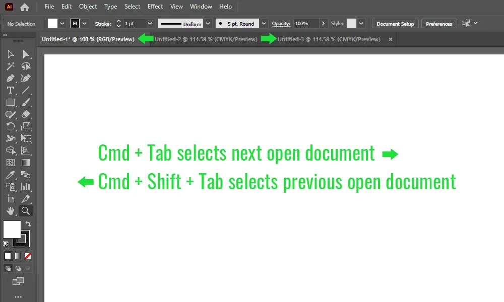Screen dimensions: 504x302
Task: Expand opacity slider arrow
Action: 324,24
